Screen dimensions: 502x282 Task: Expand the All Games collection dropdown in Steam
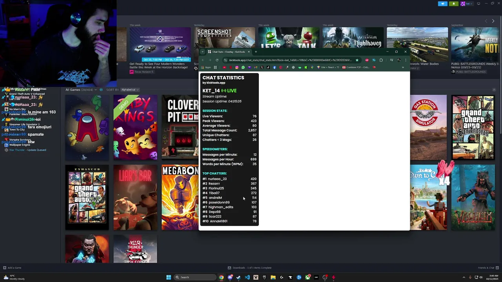pyautogui.click(x=96, y=90)
